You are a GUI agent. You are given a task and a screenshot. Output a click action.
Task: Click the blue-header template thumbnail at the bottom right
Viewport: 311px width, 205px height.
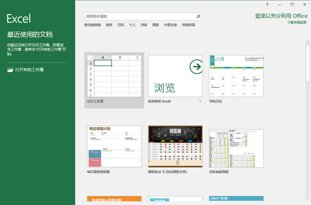click(236, 199)
